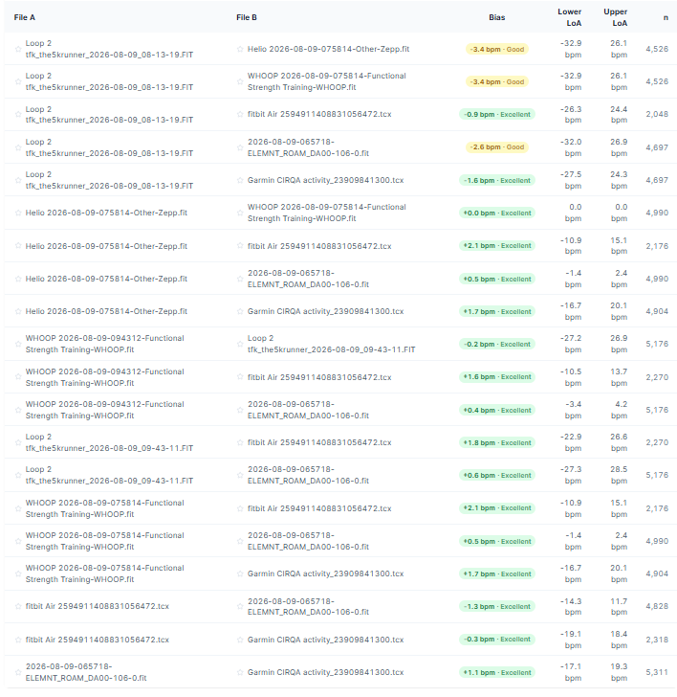Select the n value 4,828
The width and height of the screenshot is (677, 697).
tap(657, 606)
